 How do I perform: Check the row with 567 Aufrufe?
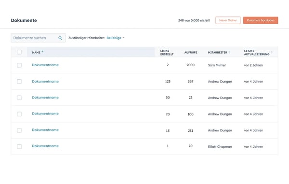[19, 82]
